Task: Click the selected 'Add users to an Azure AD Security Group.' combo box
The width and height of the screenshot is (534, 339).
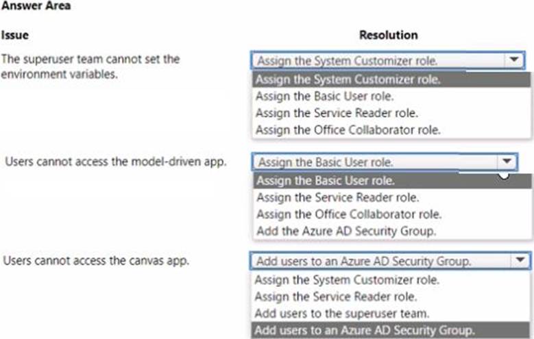Action: pyautogui.click(x=380, y=261)
